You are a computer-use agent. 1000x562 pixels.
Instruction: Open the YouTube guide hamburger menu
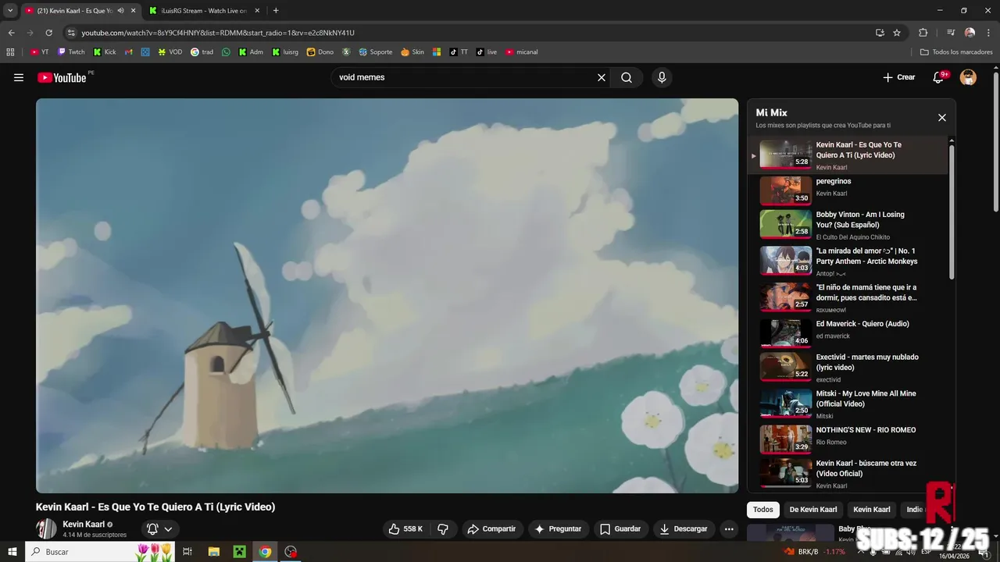pos(19,77)
